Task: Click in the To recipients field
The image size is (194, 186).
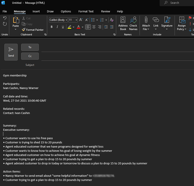Action: (118, 48)
